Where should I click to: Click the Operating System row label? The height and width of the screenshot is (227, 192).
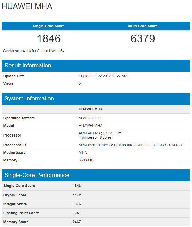point(19,118)
